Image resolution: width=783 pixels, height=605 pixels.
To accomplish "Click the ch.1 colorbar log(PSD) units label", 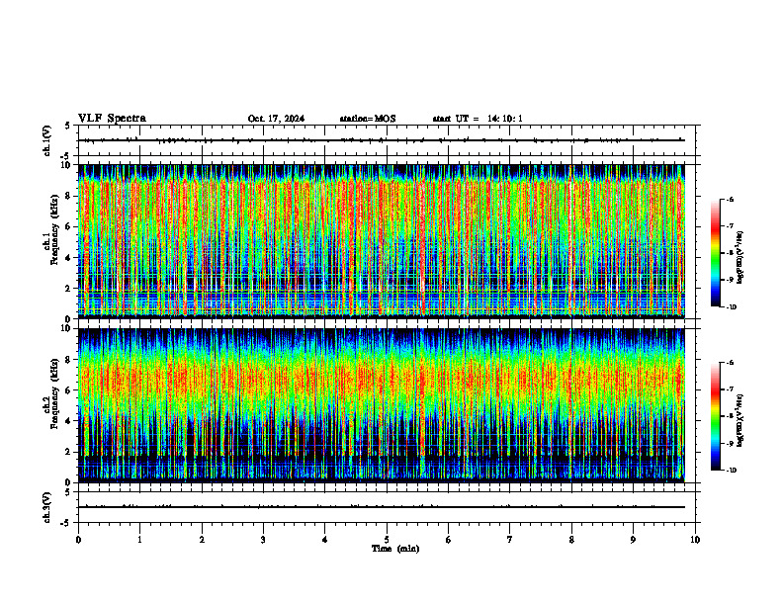I will [740, 258].
